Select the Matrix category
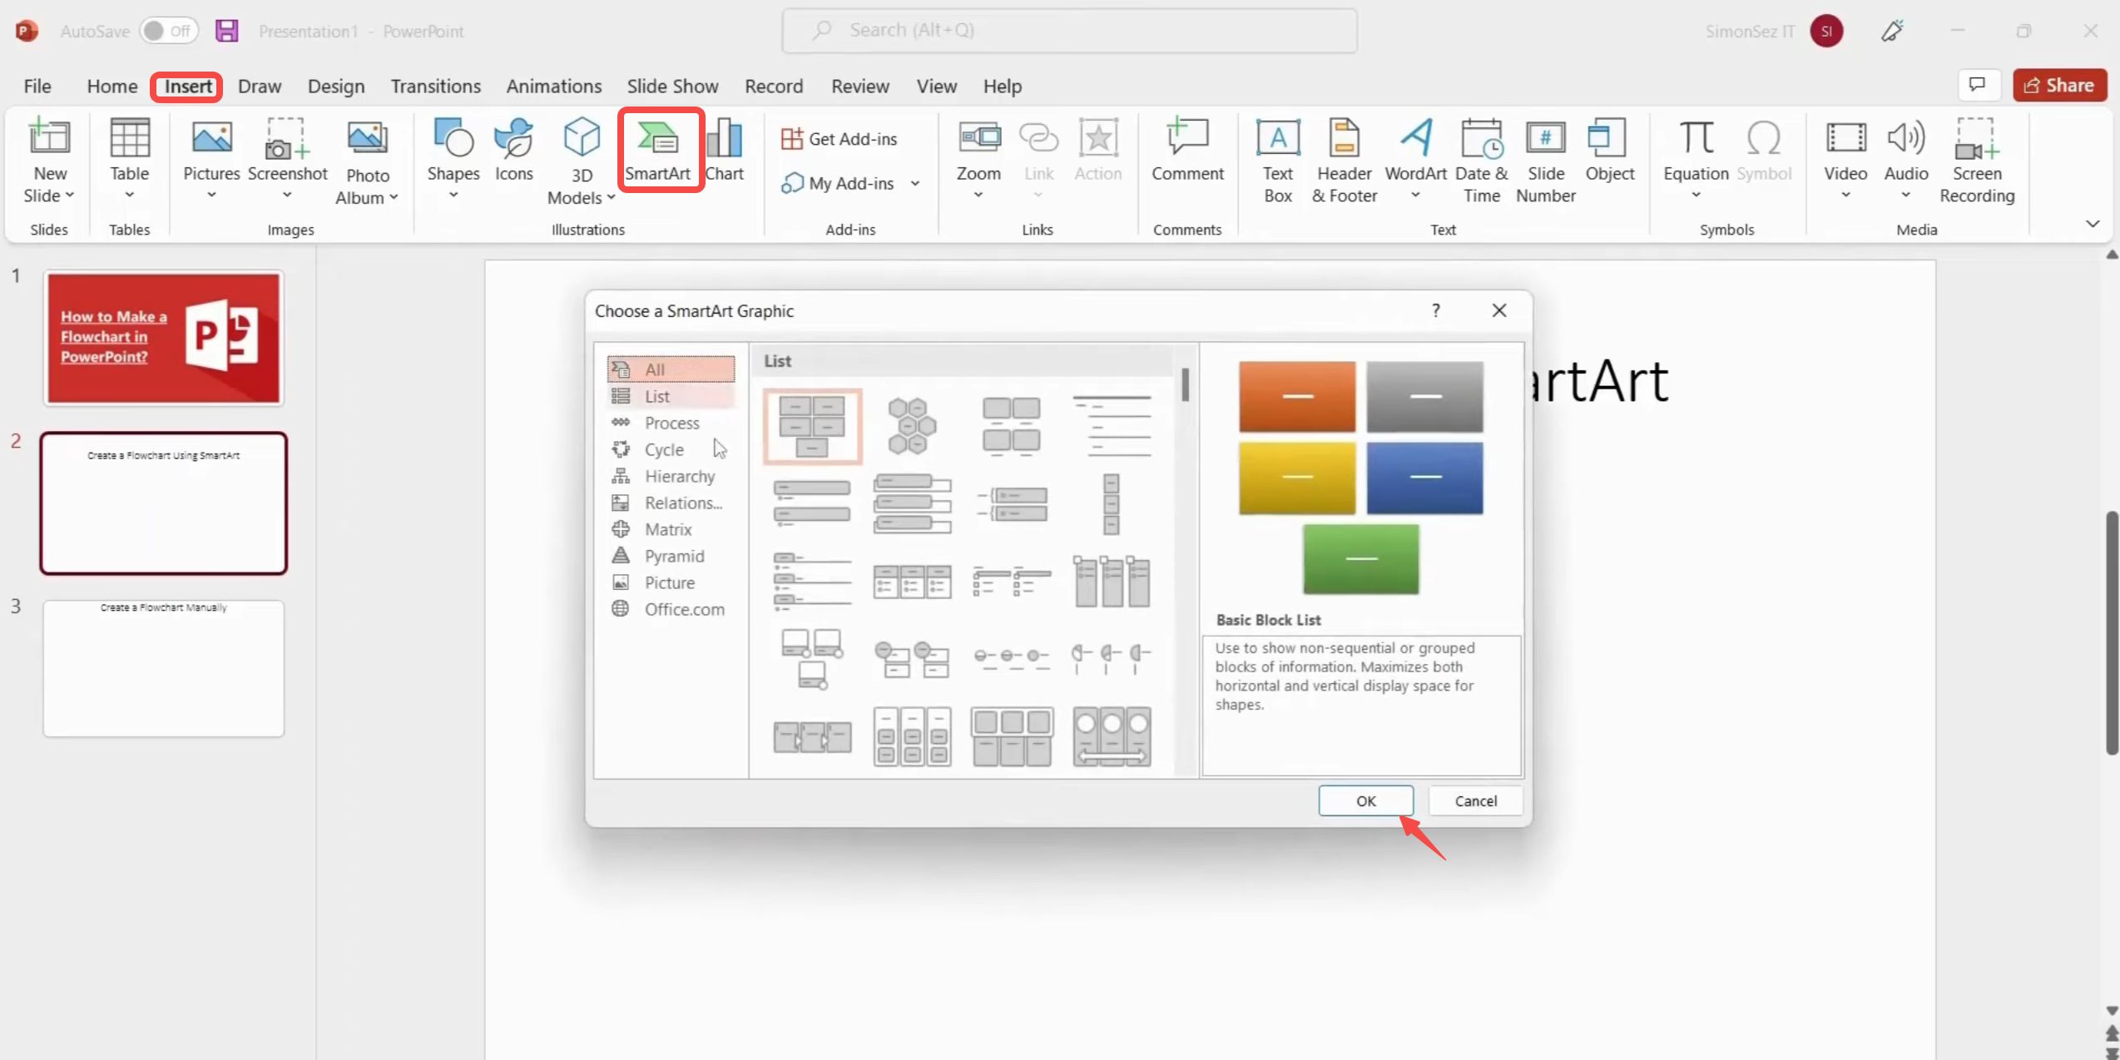Viewport: 2120px width, 1060px height. pos(671,529)
